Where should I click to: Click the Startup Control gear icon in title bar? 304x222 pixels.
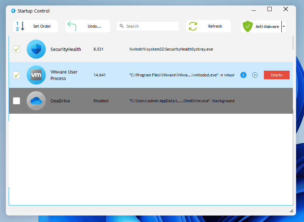(13, 11)
